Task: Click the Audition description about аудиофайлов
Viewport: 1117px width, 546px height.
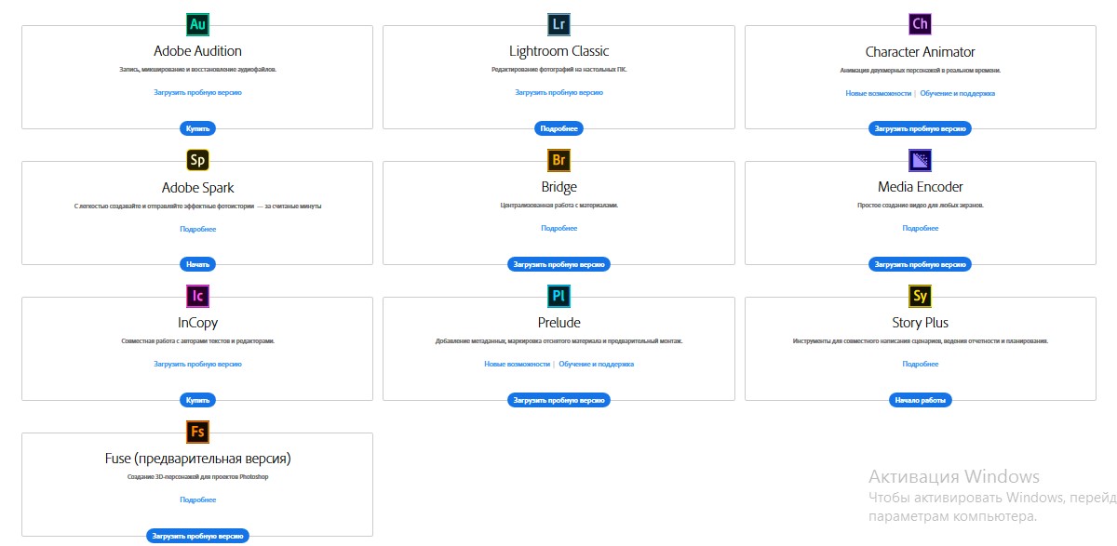Action: click(197, 70)
